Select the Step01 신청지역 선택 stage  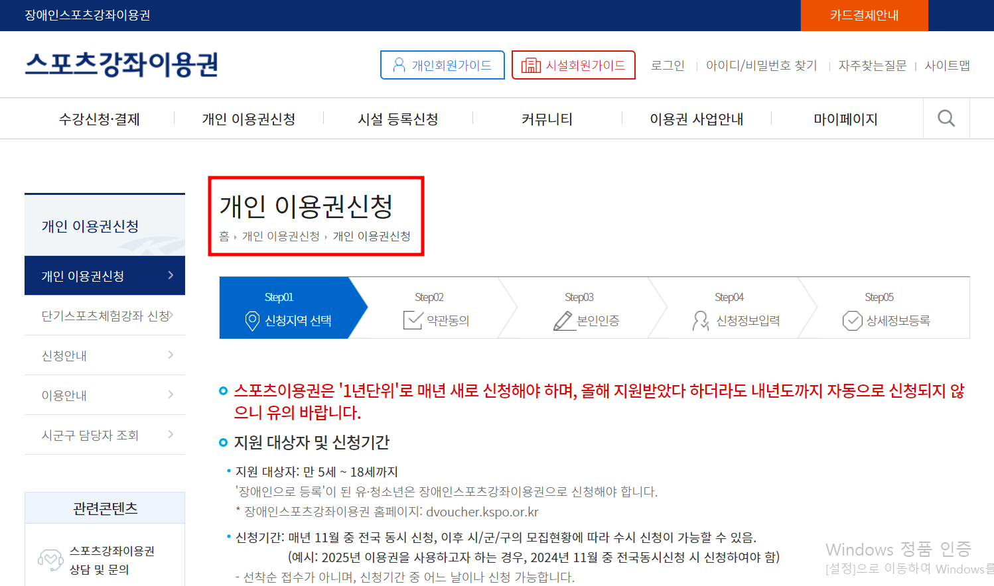278,308
